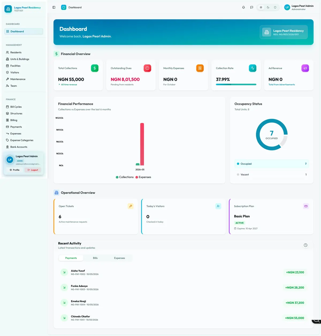Click the Profile button
Screen dimensions: 321x336
(x=14, y=170)
